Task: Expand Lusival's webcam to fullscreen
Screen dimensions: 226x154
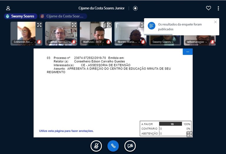Action: point(74,25)
